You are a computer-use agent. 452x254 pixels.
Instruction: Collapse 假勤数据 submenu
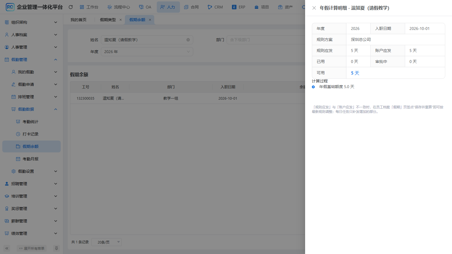pos(31,109)
